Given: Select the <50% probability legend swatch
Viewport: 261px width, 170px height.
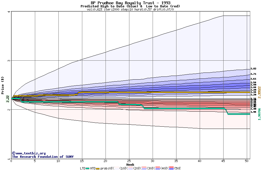Looking at the screenshot, I should tap(172, 168).
